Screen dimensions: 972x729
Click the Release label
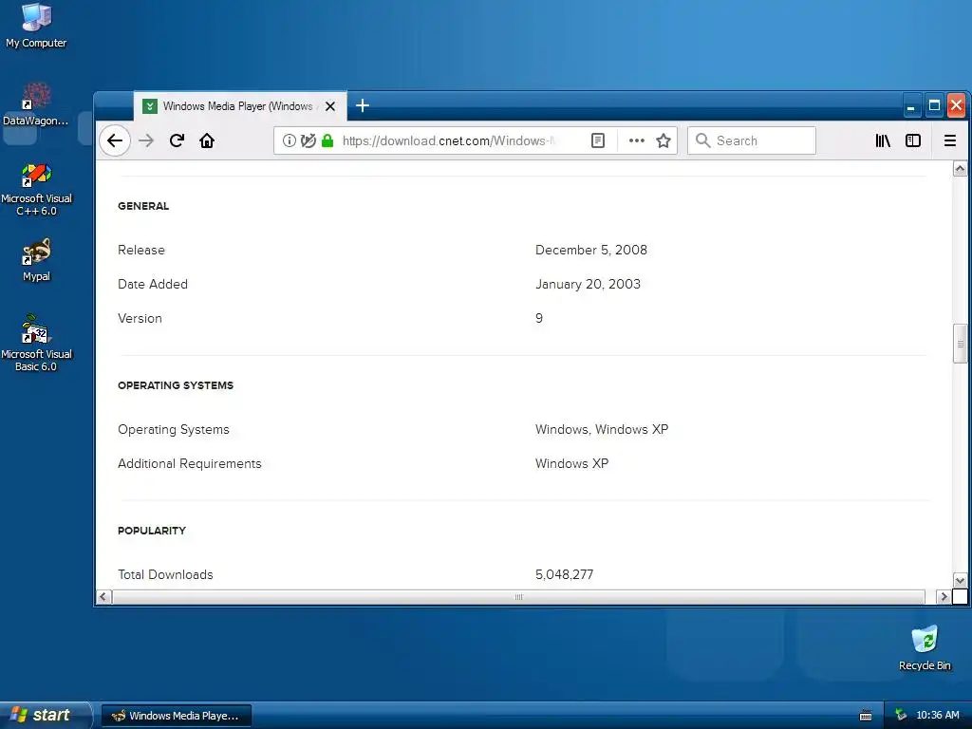141,250
